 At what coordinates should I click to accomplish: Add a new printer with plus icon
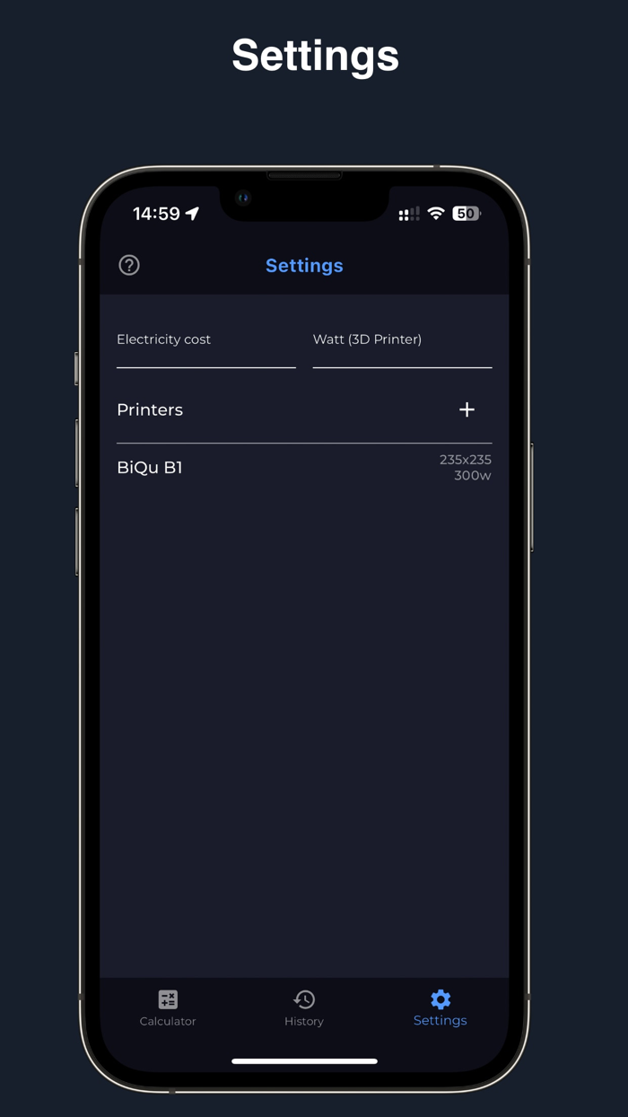(x=467, y=409)
